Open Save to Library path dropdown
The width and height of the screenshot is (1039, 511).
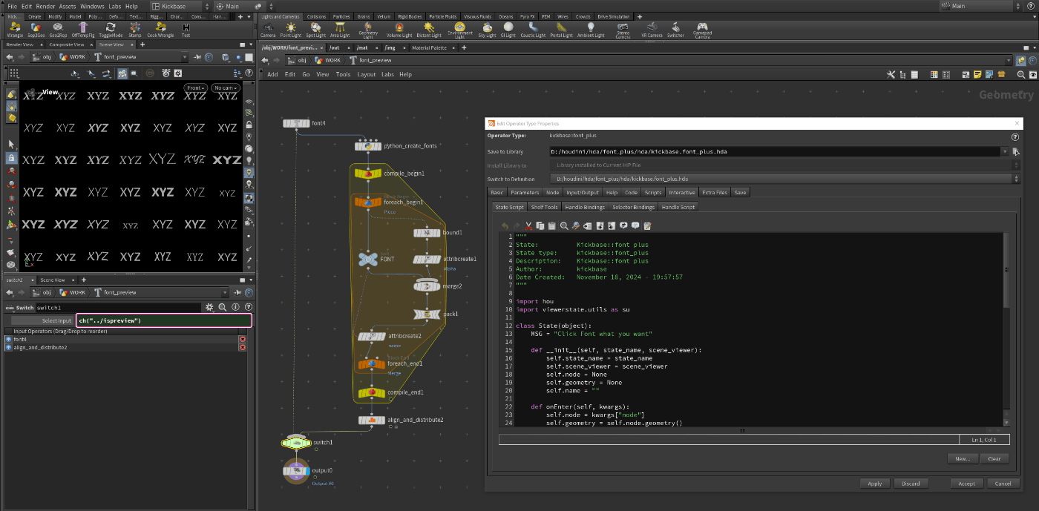[1005, 151]
